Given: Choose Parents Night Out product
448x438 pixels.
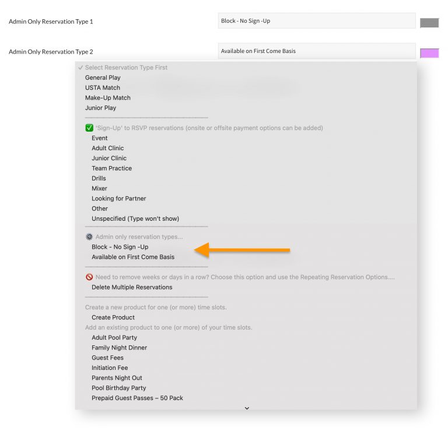Looking at the screenshot, I should point(117,378).
